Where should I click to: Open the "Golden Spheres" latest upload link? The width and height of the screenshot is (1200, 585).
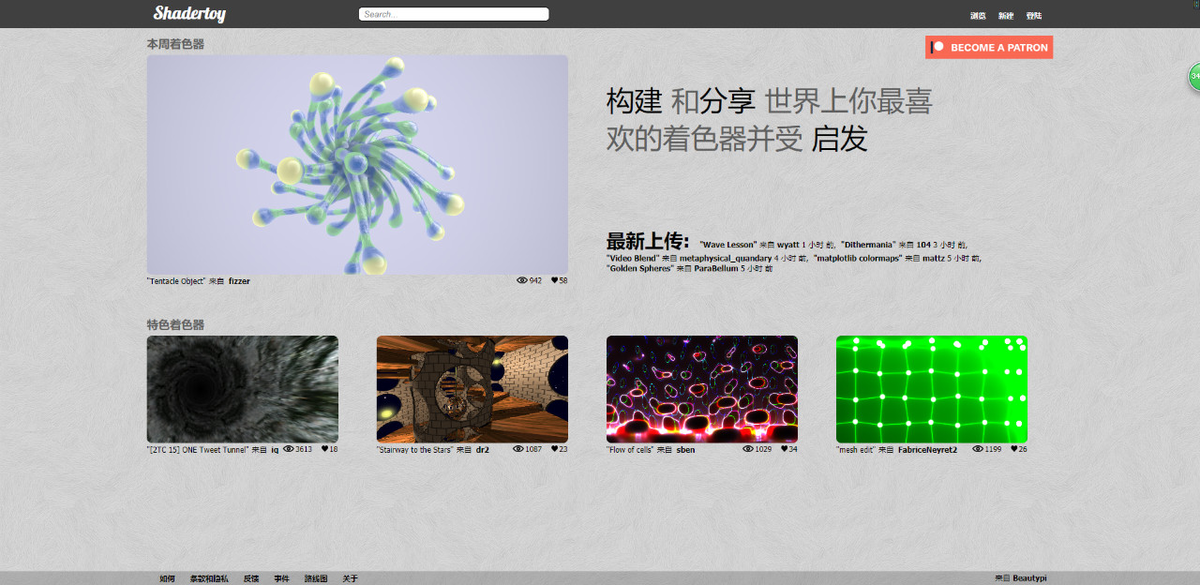[639, 269]
